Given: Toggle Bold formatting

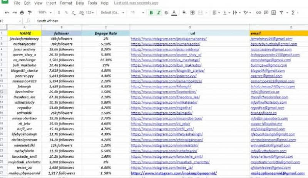Looking at the screenshot, I should click(151, 13).
